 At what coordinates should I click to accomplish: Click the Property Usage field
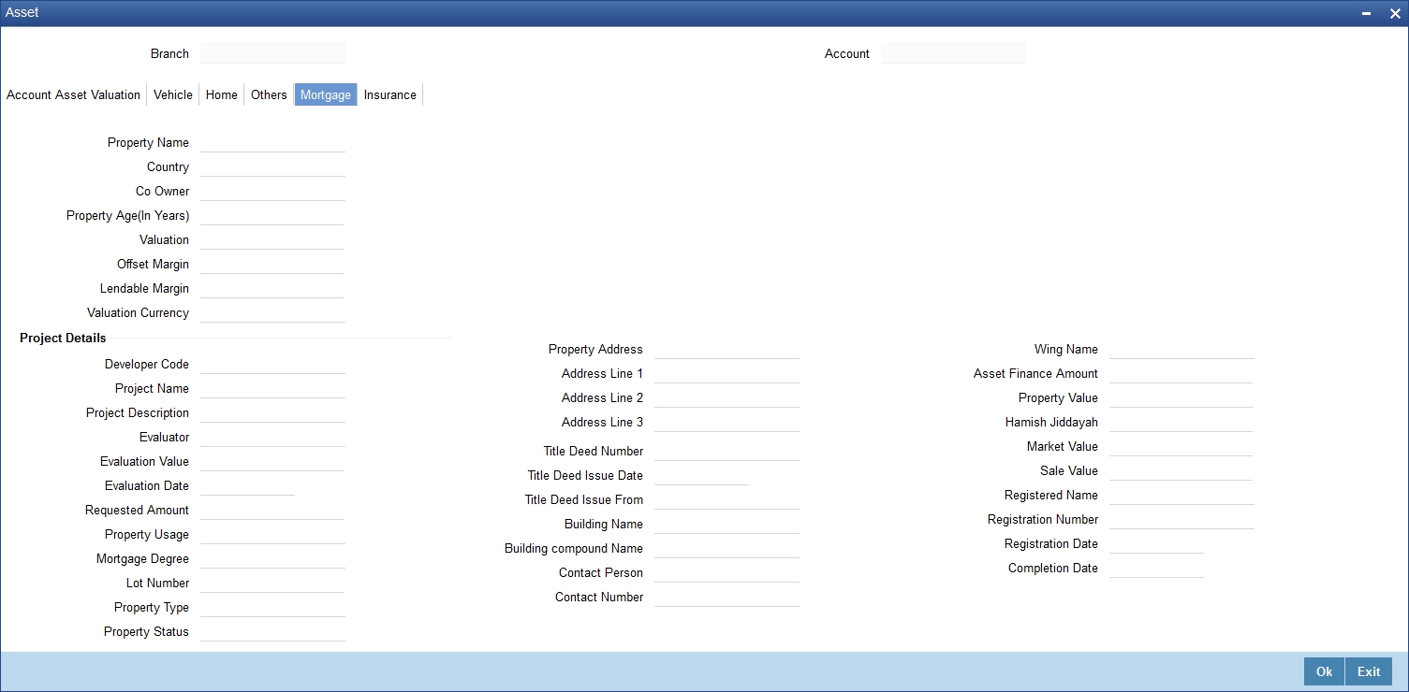pos(272,534)
